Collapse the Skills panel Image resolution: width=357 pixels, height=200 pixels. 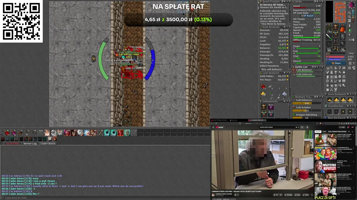320,2
